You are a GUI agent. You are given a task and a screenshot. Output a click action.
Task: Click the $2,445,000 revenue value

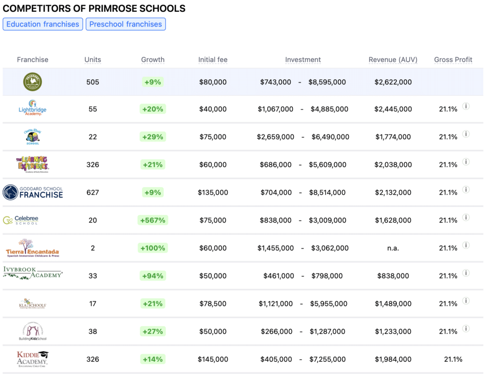pyautogui.click(x=393, y=109)
